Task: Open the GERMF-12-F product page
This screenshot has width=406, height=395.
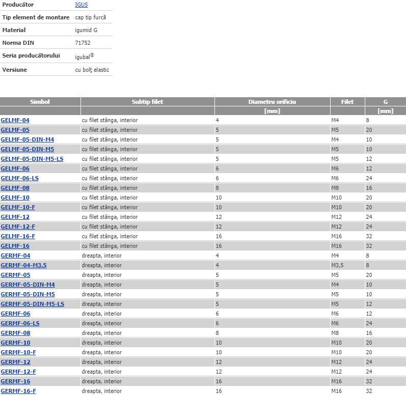Action: coord(18,372)
